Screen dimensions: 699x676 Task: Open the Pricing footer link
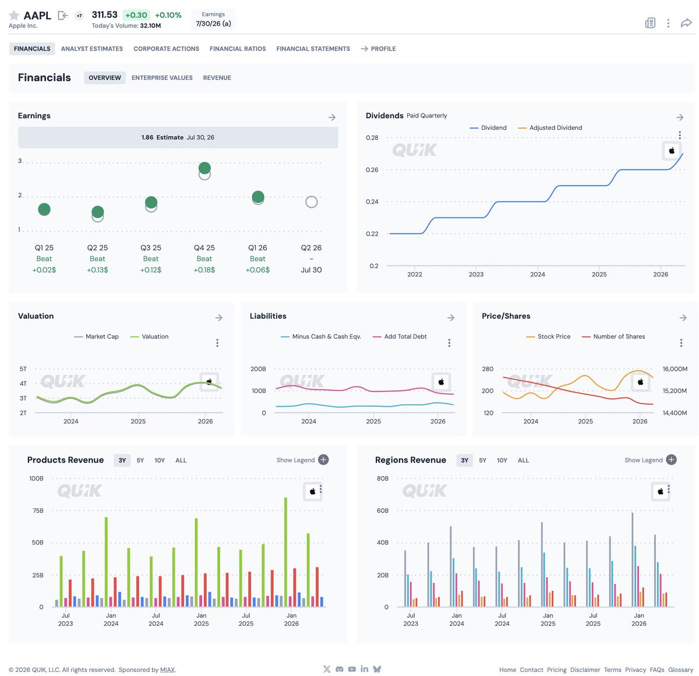(557, 670)
